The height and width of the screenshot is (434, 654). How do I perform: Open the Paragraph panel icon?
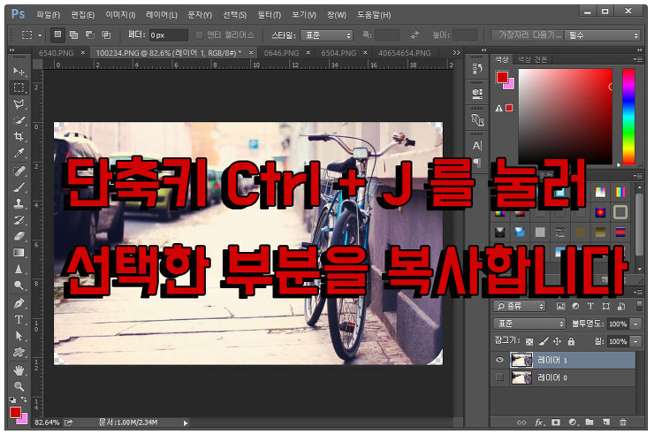477,163
